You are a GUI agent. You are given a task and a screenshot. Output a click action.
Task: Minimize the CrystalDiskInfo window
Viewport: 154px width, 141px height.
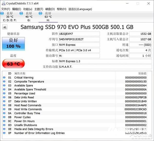click(x=127, y=3)
